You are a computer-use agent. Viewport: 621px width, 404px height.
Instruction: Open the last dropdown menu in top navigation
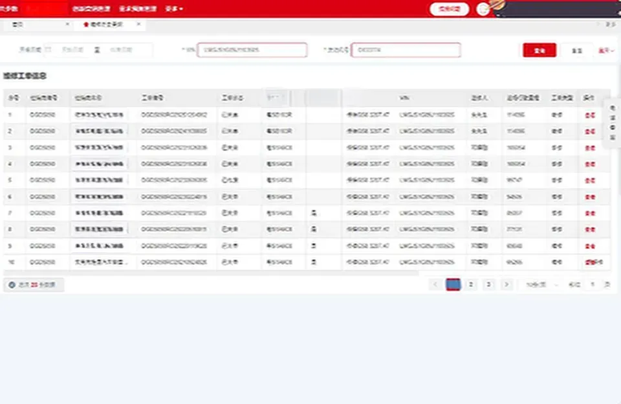pyautogui.click(x=174, y=9)
